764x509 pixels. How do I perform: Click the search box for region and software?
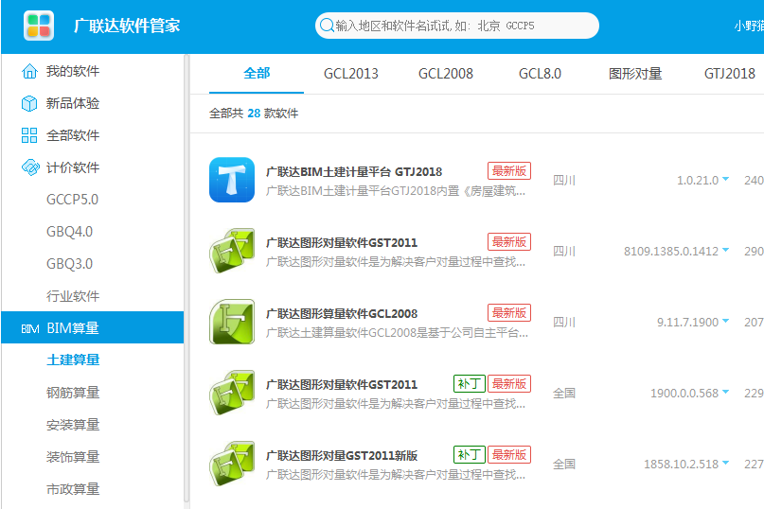tap(457, 26)
